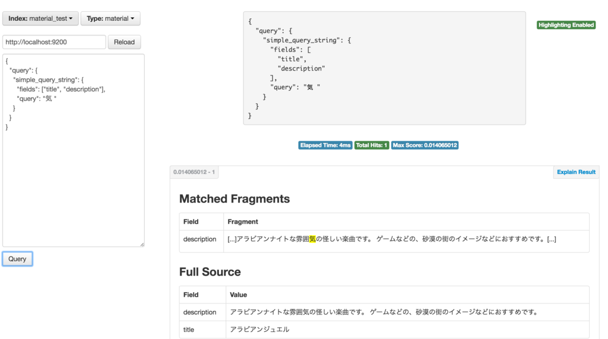Click the Total Hits: 1 badge
608x339 pixels.
coord(372,145)
